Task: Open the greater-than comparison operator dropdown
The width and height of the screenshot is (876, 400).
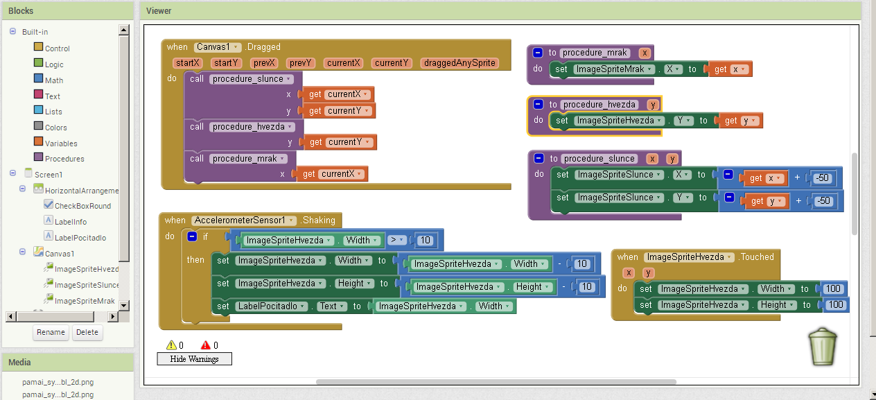Action: coord(396,240)
